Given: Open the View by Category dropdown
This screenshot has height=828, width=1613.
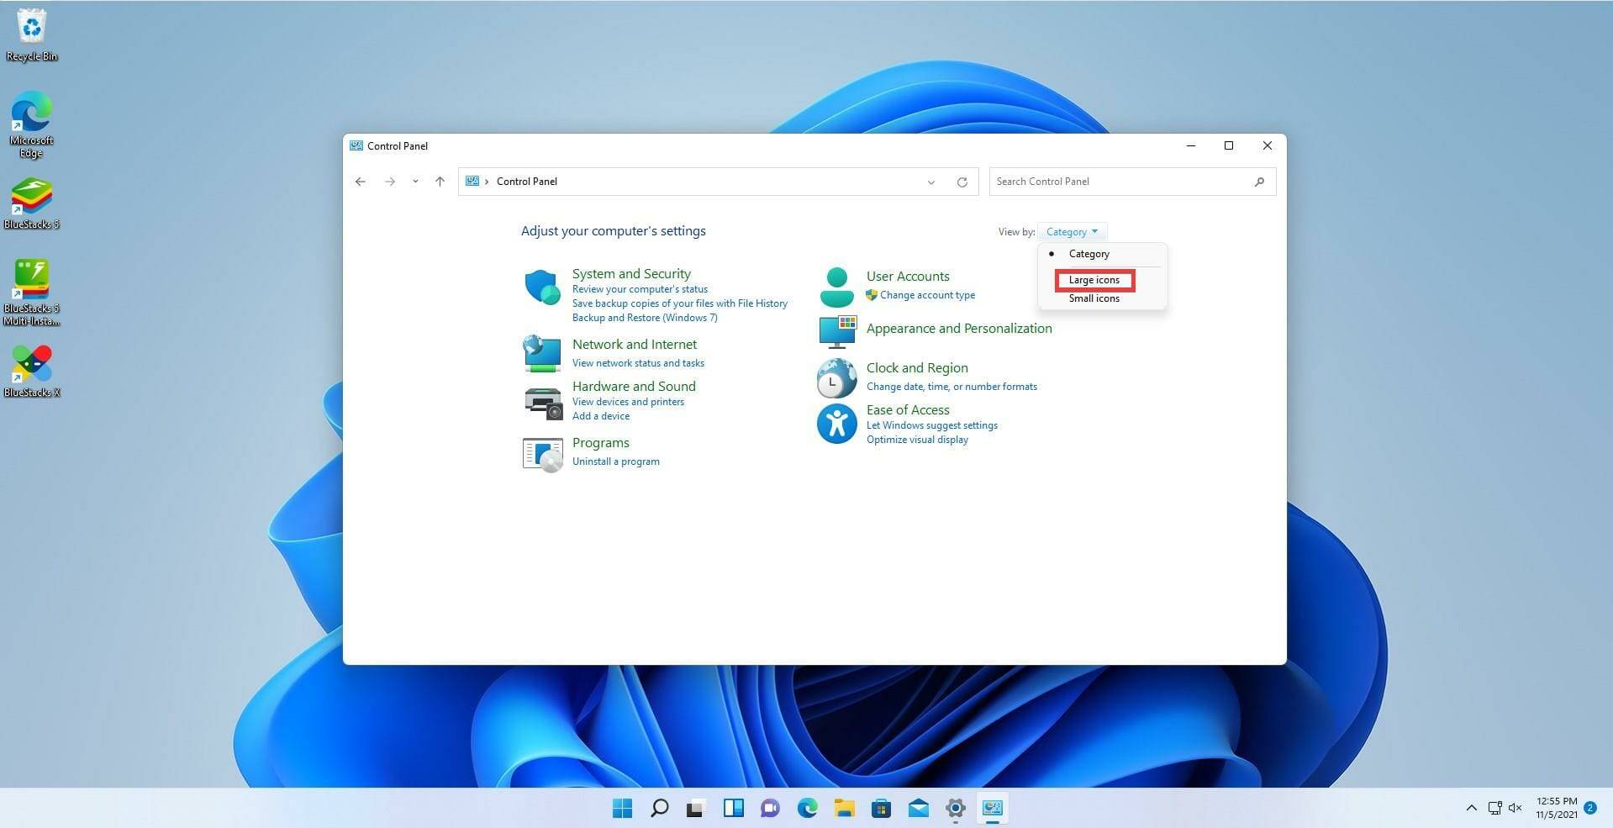Looking at the screenshot, I should point(1072,232).
